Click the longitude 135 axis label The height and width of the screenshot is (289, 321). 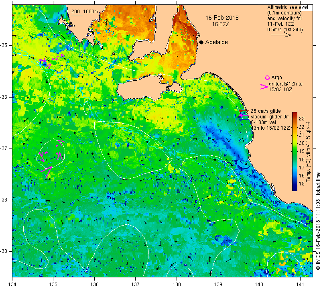(53, 284)
